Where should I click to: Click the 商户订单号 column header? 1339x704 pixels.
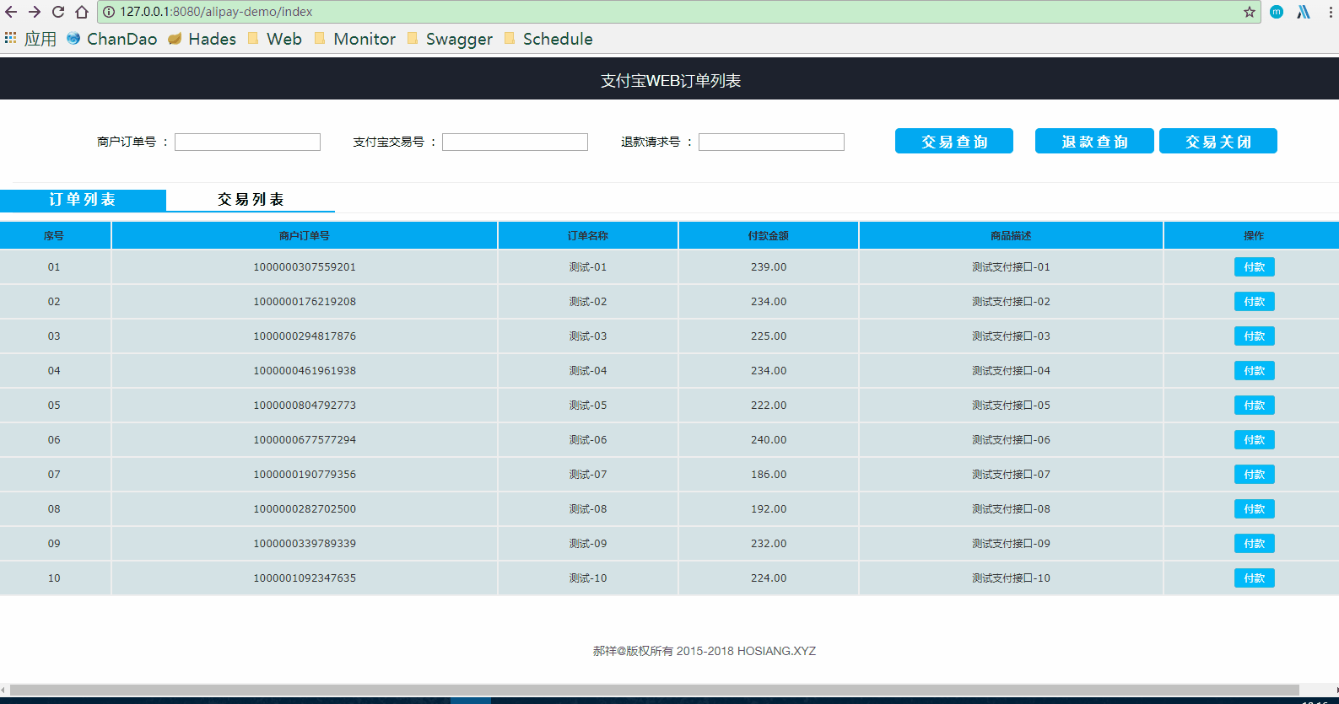(x=305, y=236)
